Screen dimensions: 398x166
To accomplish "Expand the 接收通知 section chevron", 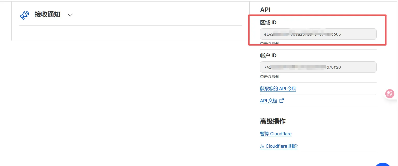I will pos(70,15).
